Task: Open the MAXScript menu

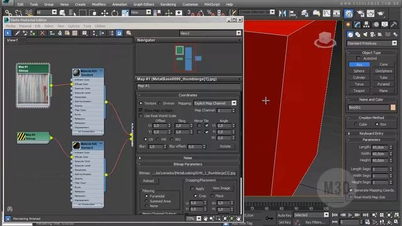Action: [x=212, y=4]
